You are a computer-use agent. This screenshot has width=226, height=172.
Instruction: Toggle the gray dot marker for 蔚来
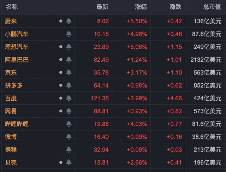pyautogui.click(x=61, y=21)
